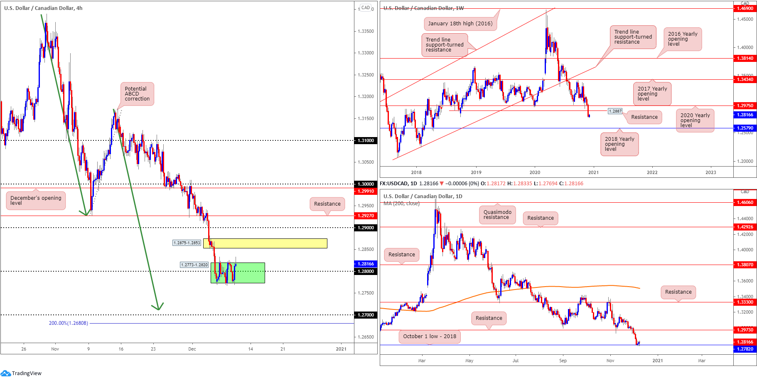This screenshot has height=378, width=757.
Task: Click the red 1.46900 weekly price label
Action: tap(745, 8)
